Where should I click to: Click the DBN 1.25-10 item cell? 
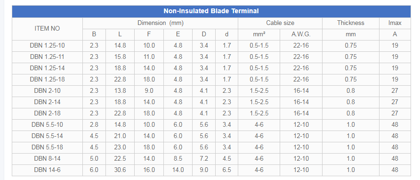[47, 46]
